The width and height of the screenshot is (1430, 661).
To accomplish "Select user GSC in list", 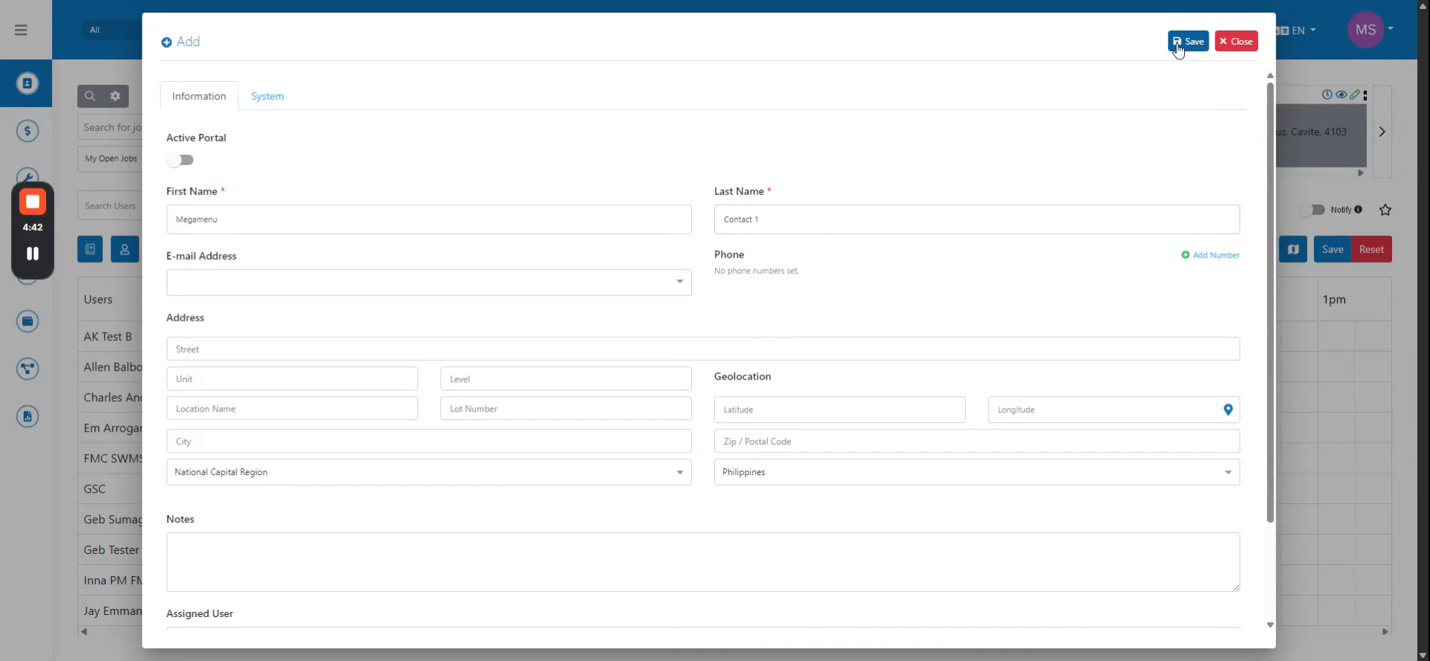I will pyautogui.click(x=95, y=489).
